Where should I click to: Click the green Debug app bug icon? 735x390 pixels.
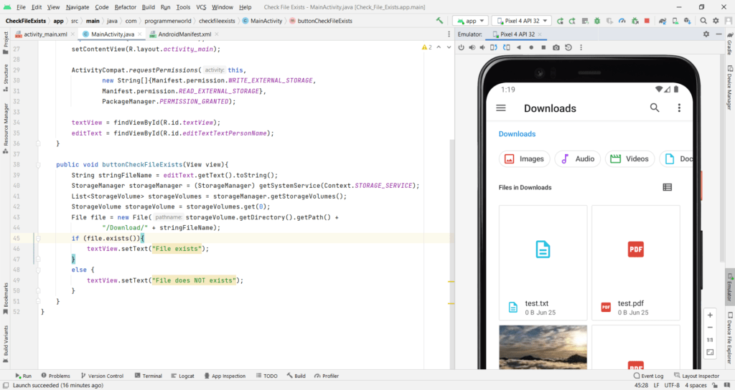[596, 21]
